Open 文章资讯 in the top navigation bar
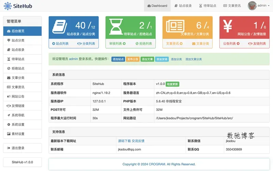This screenshot has height=171, width=273. [232, 6]
